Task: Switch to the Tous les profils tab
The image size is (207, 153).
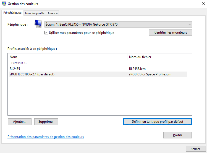Action: coord(35,13)
